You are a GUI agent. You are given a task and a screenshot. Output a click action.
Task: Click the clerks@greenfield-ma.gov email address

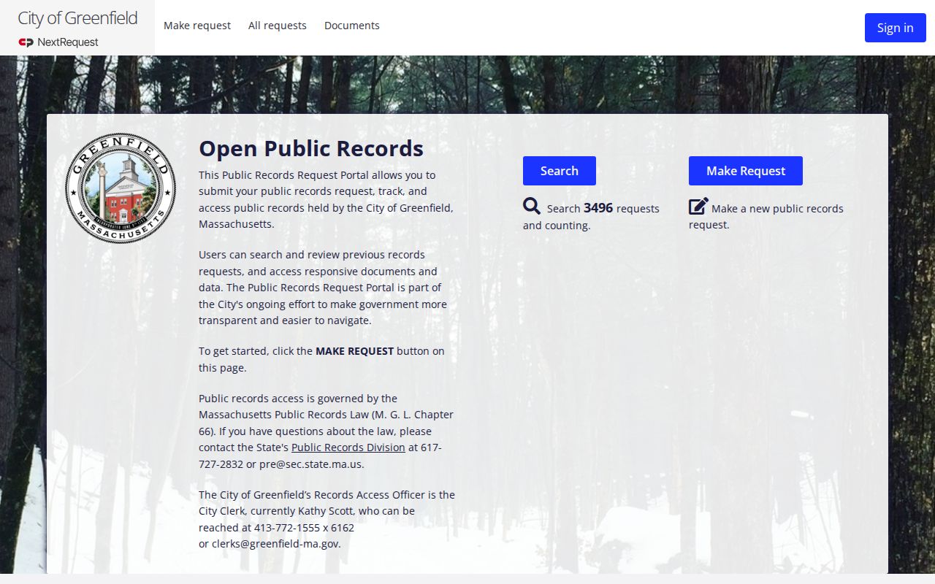pos(275,544)
